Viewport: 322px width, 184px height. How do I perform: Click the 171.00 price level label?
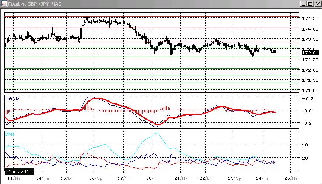point(310,90)
